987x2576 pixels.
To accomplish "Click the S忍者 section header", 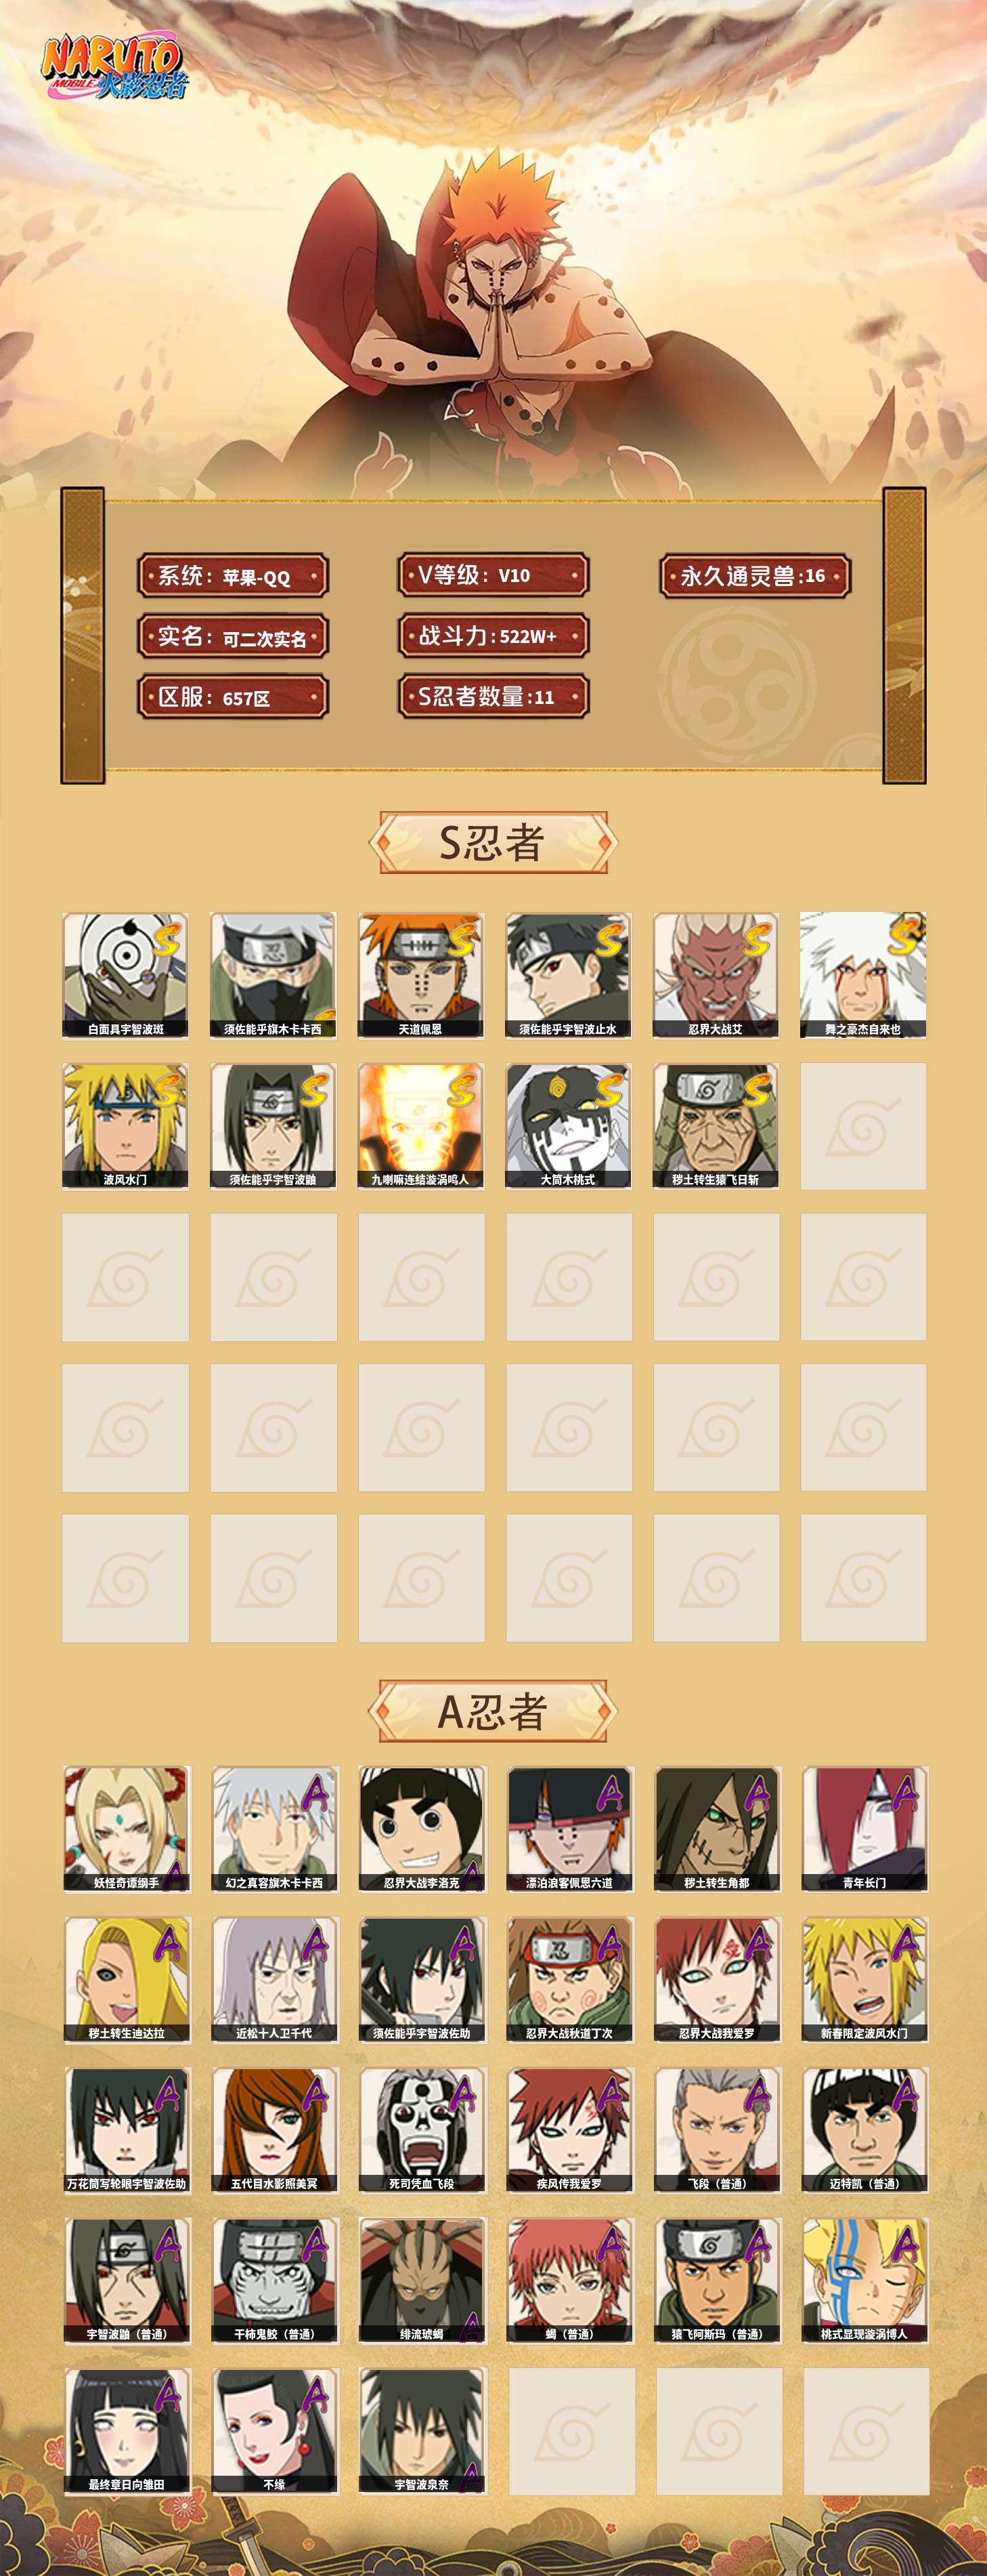I will [493, 842].
